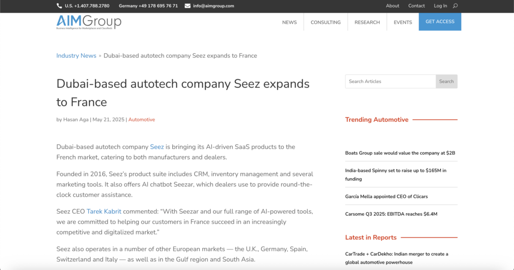The image size is (514, 270).
Task: Click the envelope icon next to email
Action: pos(188,6)
